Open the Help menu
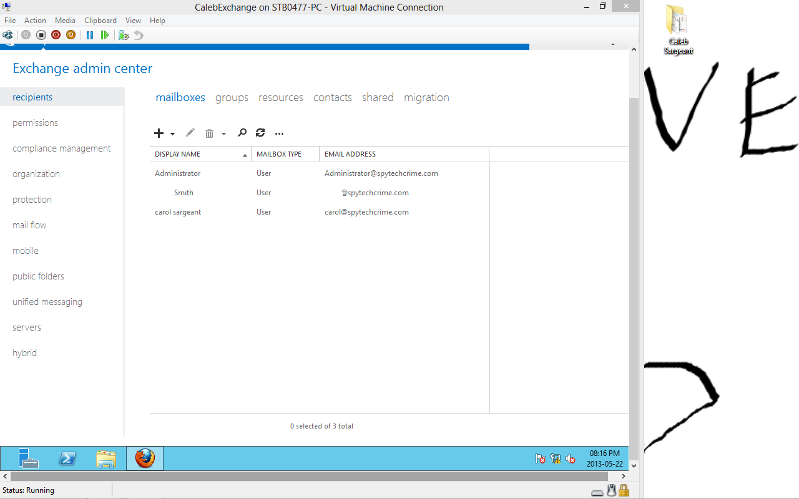Image resolution: width=799 pixels, height=499 pixels. pos(158,21)
